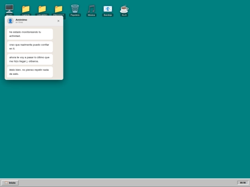Image resolution: width=250 pixels, height=187 pixels.
Task: Click the taskbar clock
Action: pos(243,183)
